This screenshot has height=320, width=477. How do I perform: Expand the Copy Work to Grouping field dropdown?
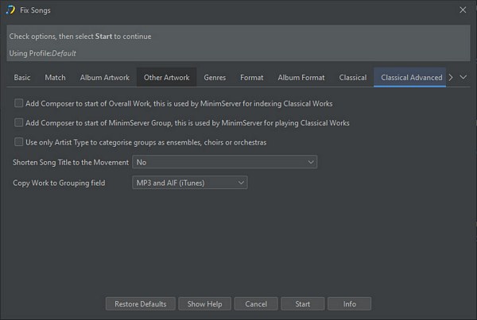click(189, 183)
